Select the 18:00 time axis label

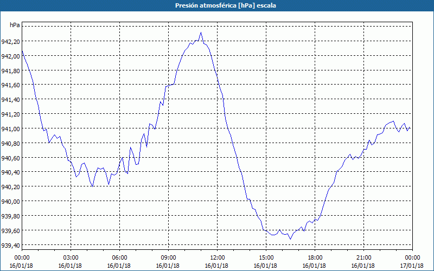point(315,257)
